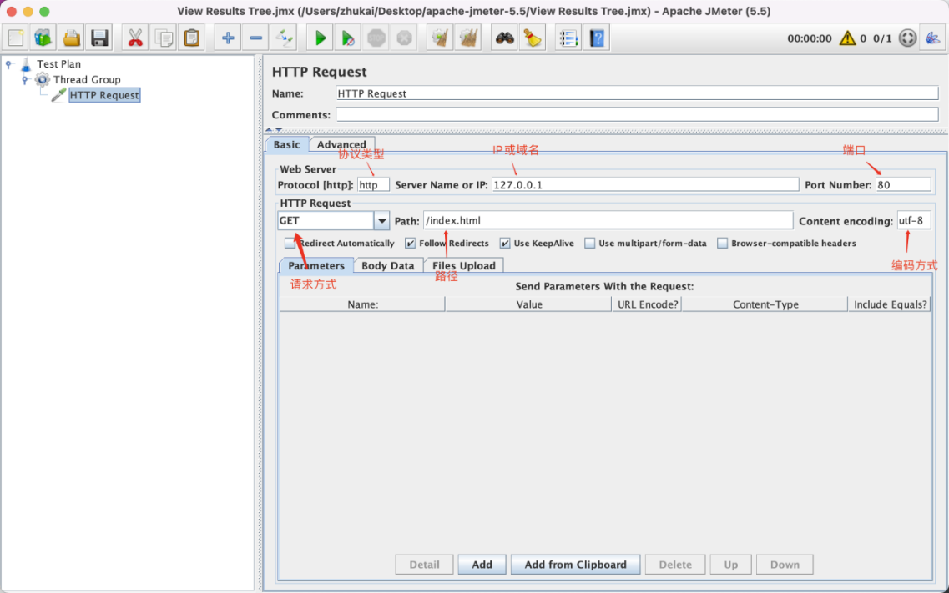Click the Cut scissors icon

click(x=135, y=38)
